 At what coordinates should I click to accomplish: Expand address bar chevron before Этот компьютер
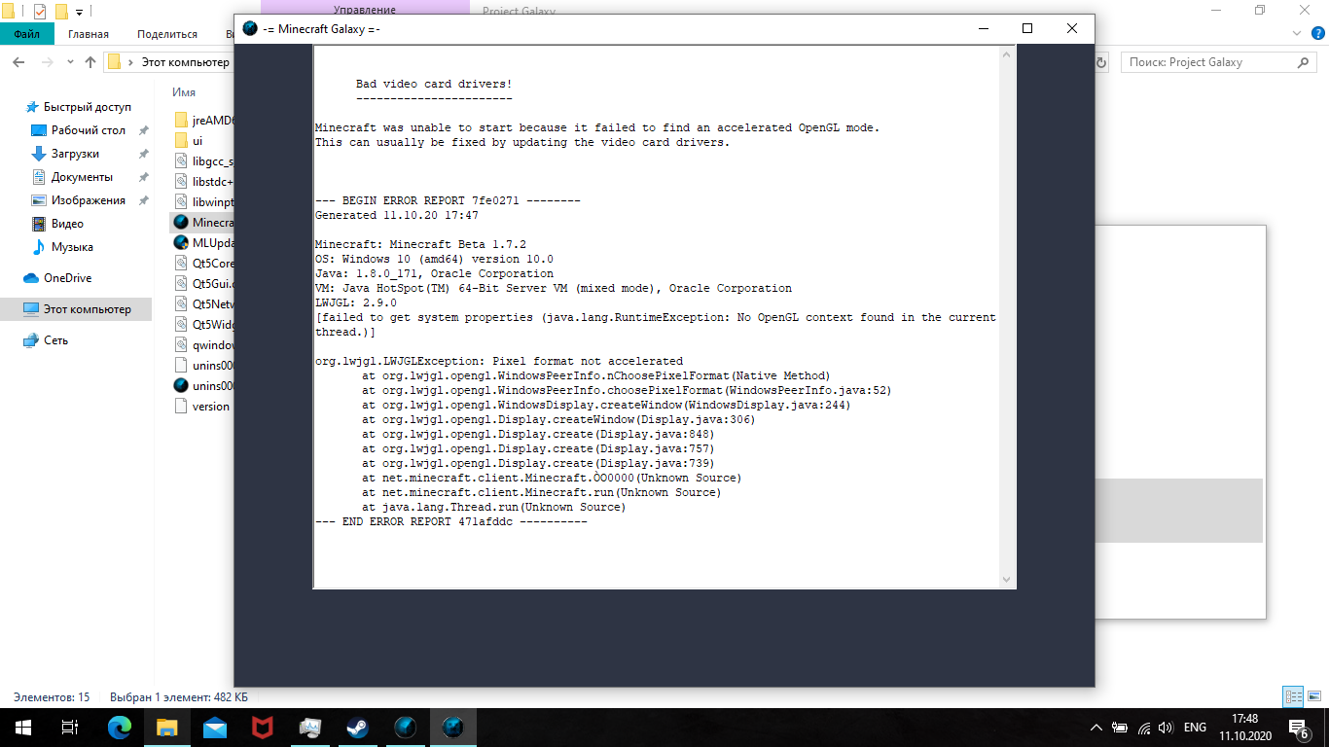coord(131,62)
